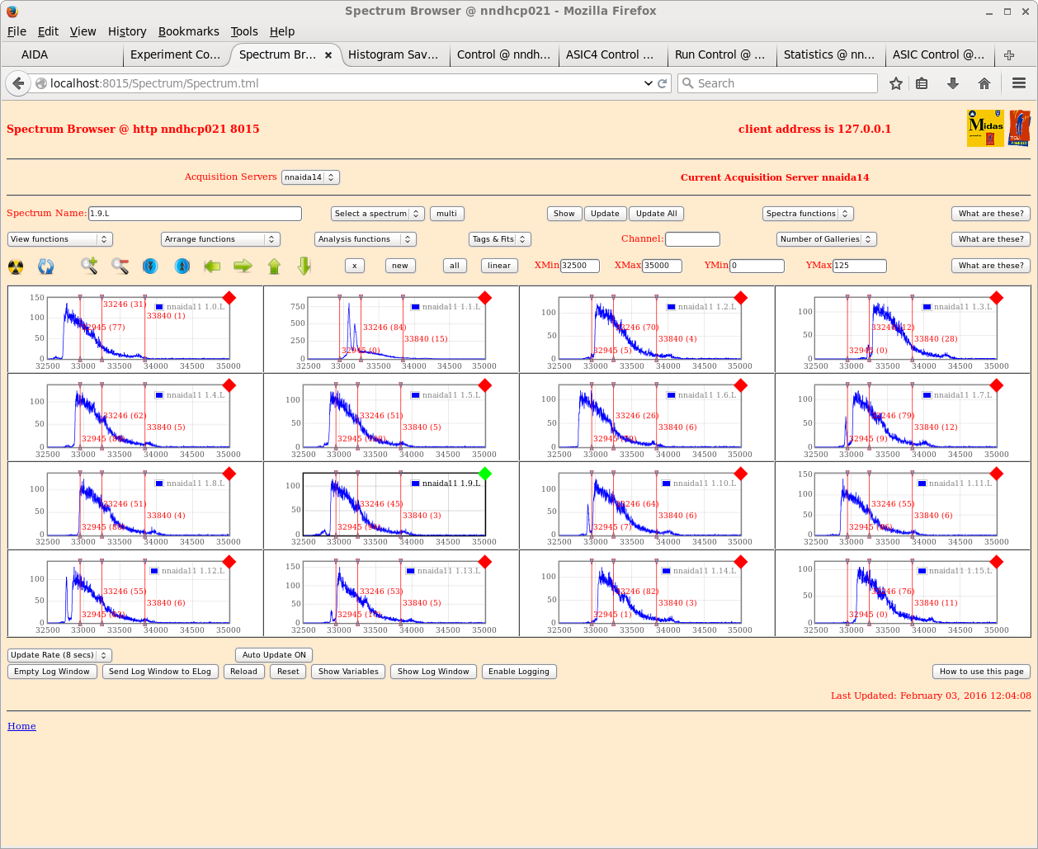Click the yellow radiation symbol icon

tap(16, 266)
